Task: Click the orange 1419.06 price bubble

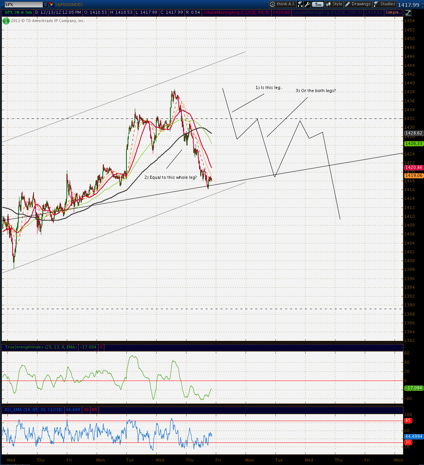Action: [x=414, y=176]
